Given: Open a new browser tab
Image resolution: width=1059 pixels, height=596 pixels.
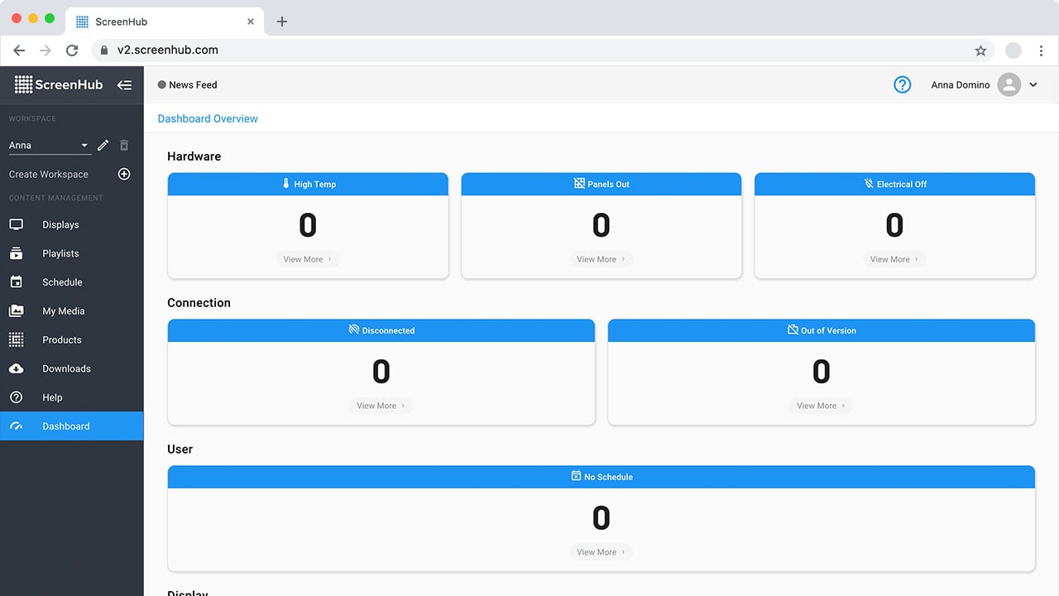Looking at the screenshot, I should 282,22.
